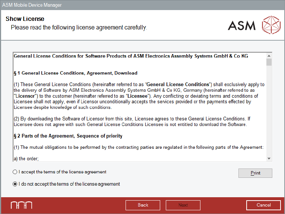The width and height of the screenshot is (285, 214).
Task: Click the scrollbar track below the thumb
Action: [269, 112]
